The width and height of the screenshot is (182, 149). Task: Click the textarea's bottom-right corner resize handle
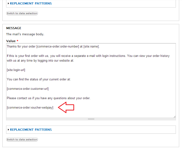point(174,116)
